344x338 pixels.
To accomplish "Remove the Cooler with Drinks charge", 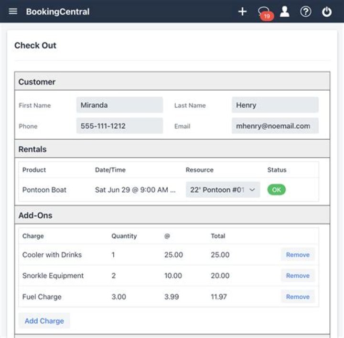I will (x=298, y=255).
